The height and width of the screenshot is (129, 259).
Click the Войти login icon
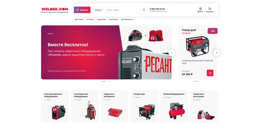(x=200, y=10)
